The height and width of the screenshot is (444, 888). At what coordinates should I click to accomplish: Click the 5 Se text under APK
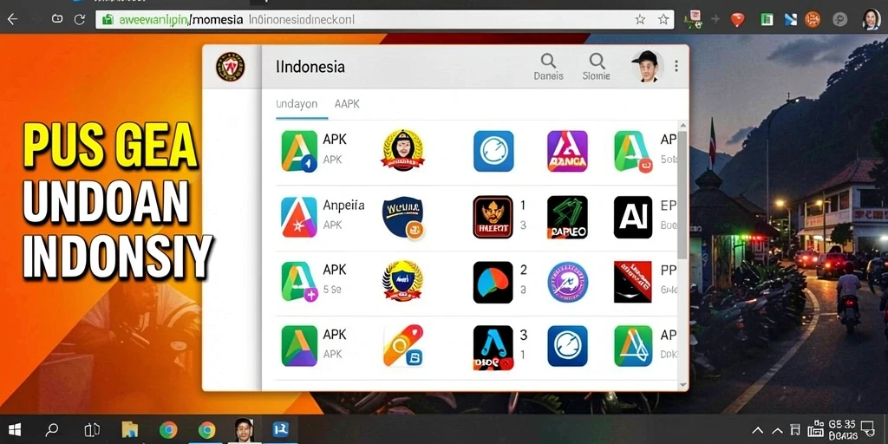(x=332, y=290)
